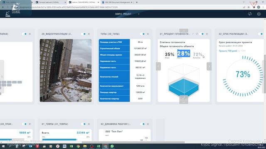Click the 5000 м² value in 40_План
The image size is (266, 149).
(25, 133)
